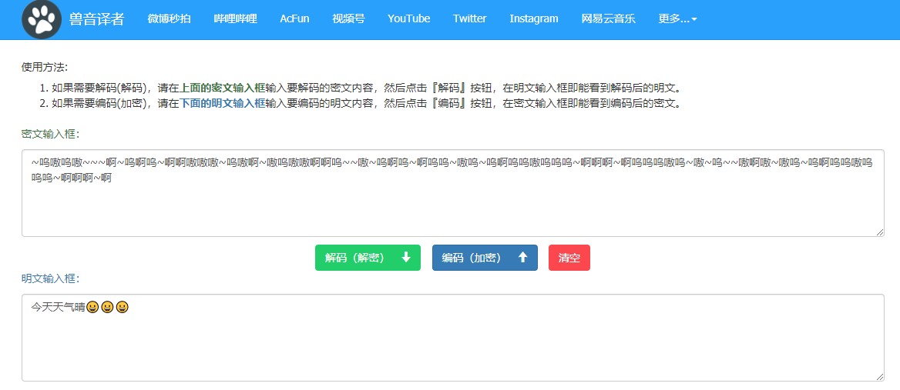Image resolution: width=900 pixels, height=390 pixels.
Task: Click the up arrow icon on encode button
Action: click(x=522, y=258)
